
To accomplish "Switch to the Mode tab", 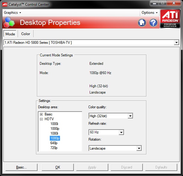I will pyautogui.click(x=10, y=34).
